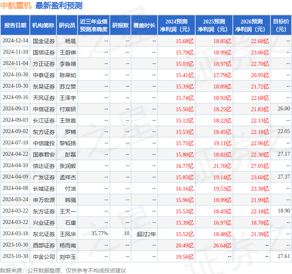
Task: Click the 2026预测净利润 column header
Action: click(x=252, y=25)
